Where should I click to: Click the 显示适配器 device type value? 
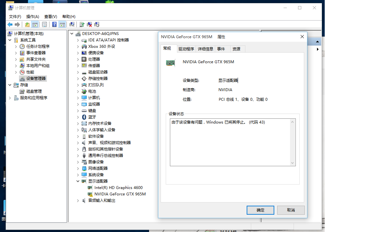[x=228, y=81]
